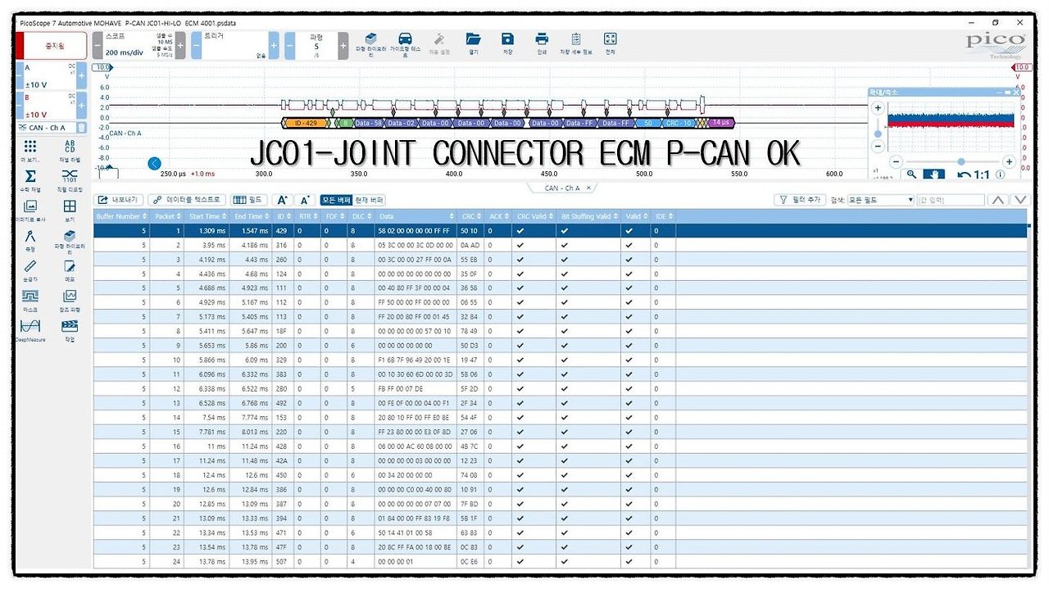Click the search value input field
The image size is (1049, 589).
point(951,200)
